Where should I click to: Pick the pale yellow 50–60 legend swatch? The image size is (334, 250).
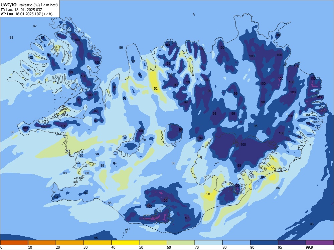pos(153,243)
